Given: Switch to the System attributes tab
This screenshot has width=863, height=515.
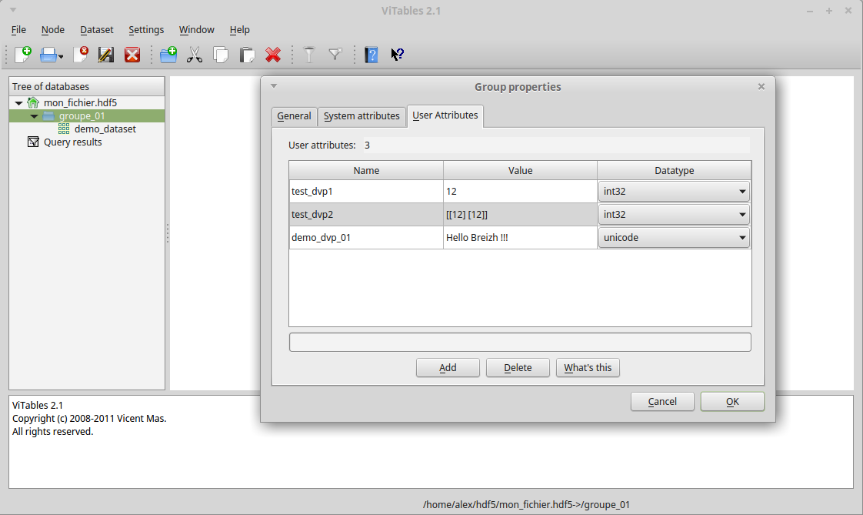Looking at the screenshot, I should point(362,116).
